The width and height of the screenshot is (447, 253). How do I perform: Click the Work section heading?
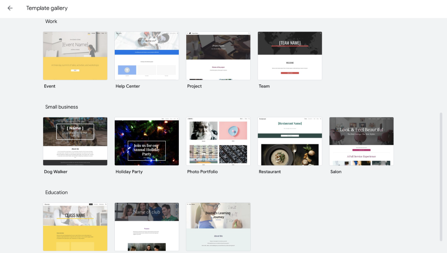point(51,21)
